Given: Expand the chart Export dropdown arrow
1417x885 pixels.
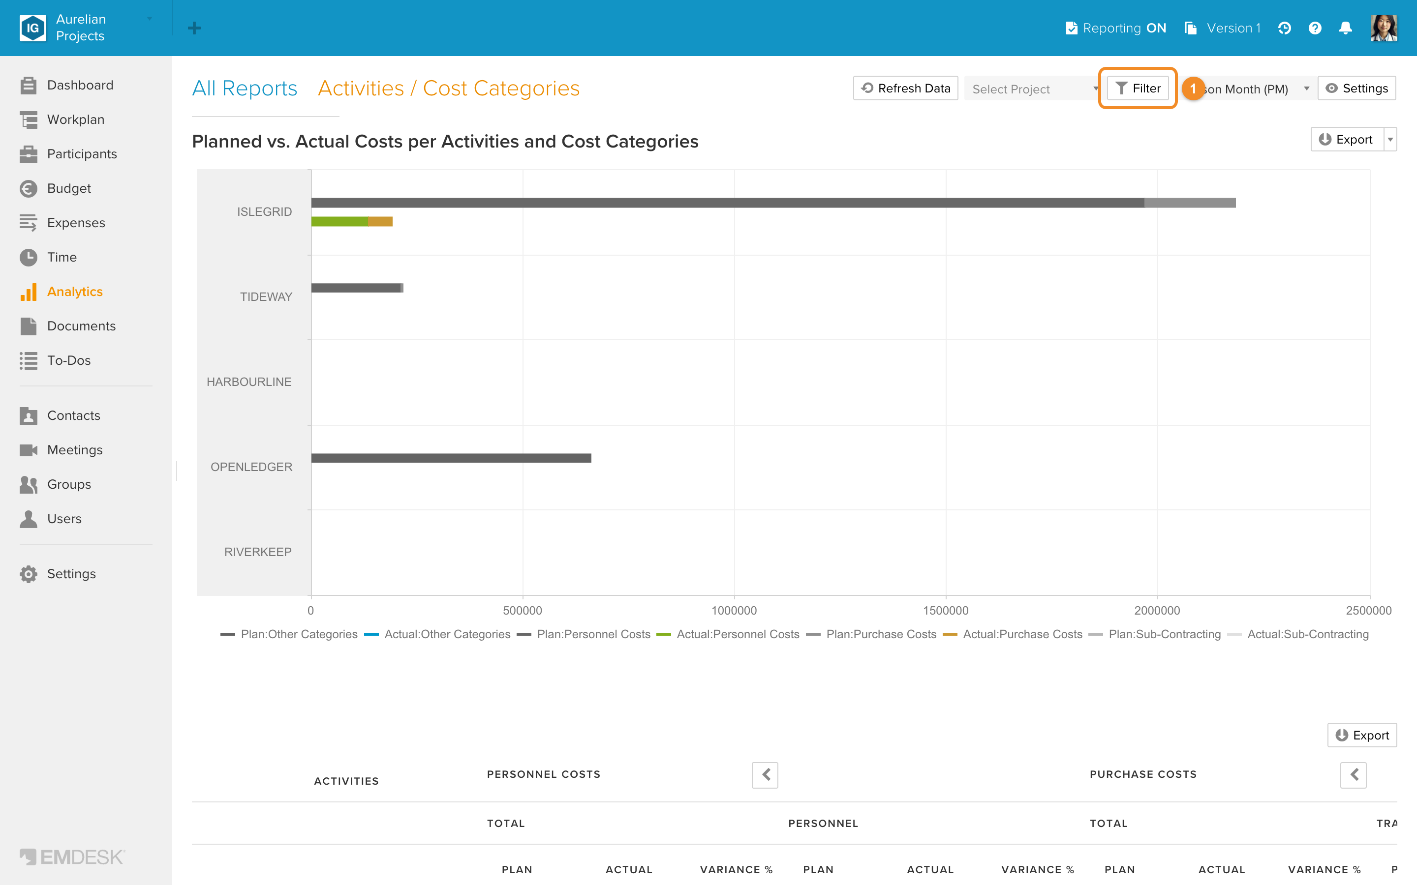Looking at the screenshot, I should click(x=1390, y=139).
